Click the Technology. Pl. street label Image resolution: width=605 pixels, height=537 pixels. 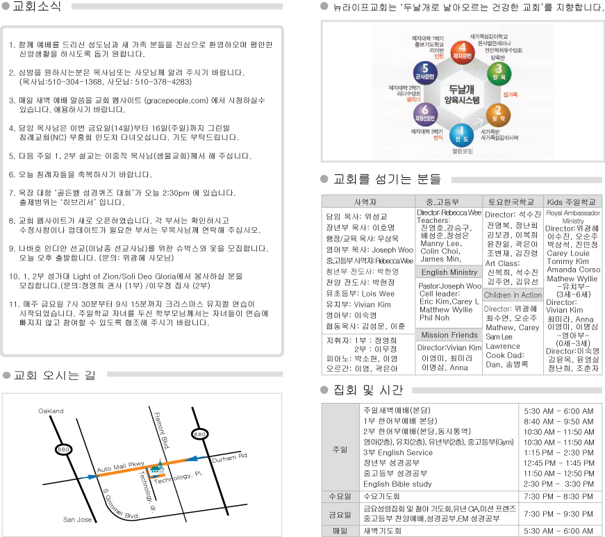179,477
